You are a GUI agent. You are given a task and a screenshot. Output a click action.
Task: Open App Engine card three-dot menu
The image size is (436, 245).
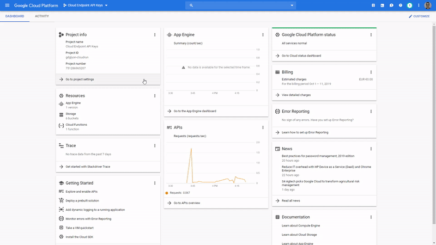point(263,35)
